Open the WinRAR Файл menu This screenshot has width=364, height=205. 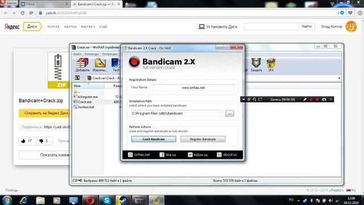(x=77, y=54)
